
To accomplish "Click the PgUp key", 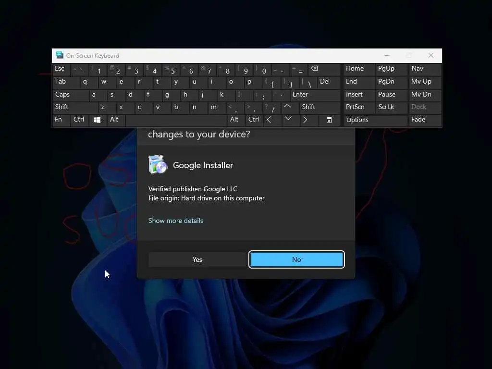I will 392,69.
